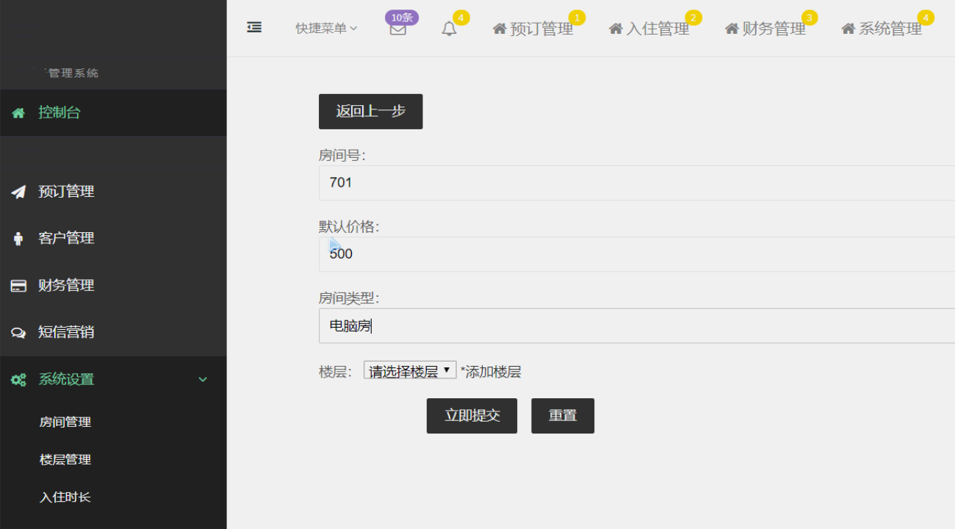Open the 快捷菜单 dropdown
Viewport: 955px width, 529px height.
[x=326, y=29]
